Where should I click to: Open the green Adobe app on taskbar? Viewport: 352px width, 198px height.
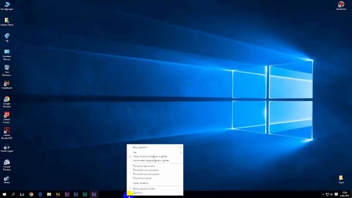point(85,194)
